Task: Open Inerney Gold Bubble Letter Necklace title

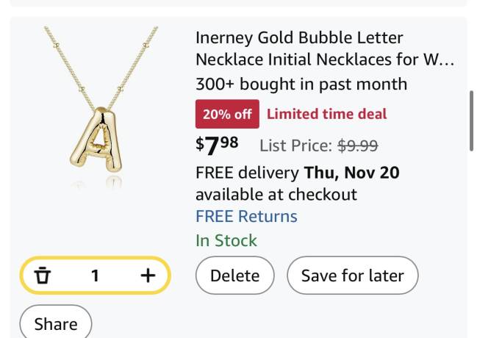Action: click(x=324, y=48)
